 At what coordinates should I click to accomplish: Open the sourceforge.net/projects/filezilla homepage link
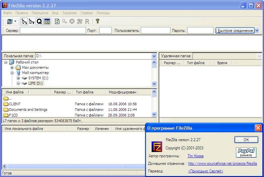(222, 164)
